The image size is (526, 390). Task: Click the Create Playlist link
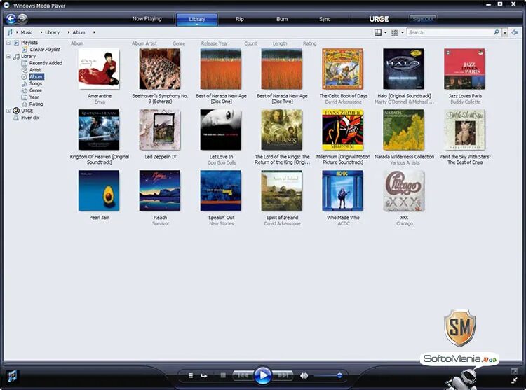[x=45, y=49]
